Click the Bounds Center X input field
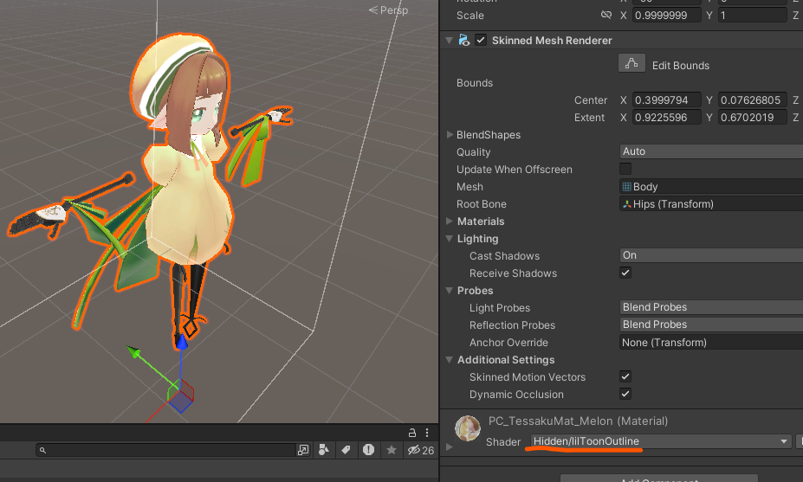The image size is (803, 482). point(667,100)
